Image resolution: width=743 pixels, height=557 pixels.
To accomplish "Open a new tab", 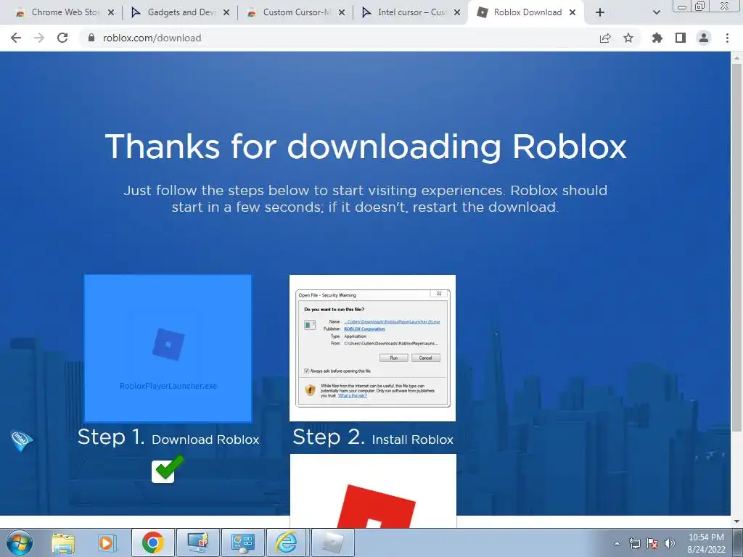I will [600, 12].
